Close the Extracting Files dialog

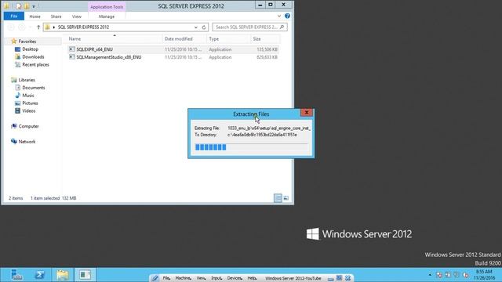[x=307, y=112]
